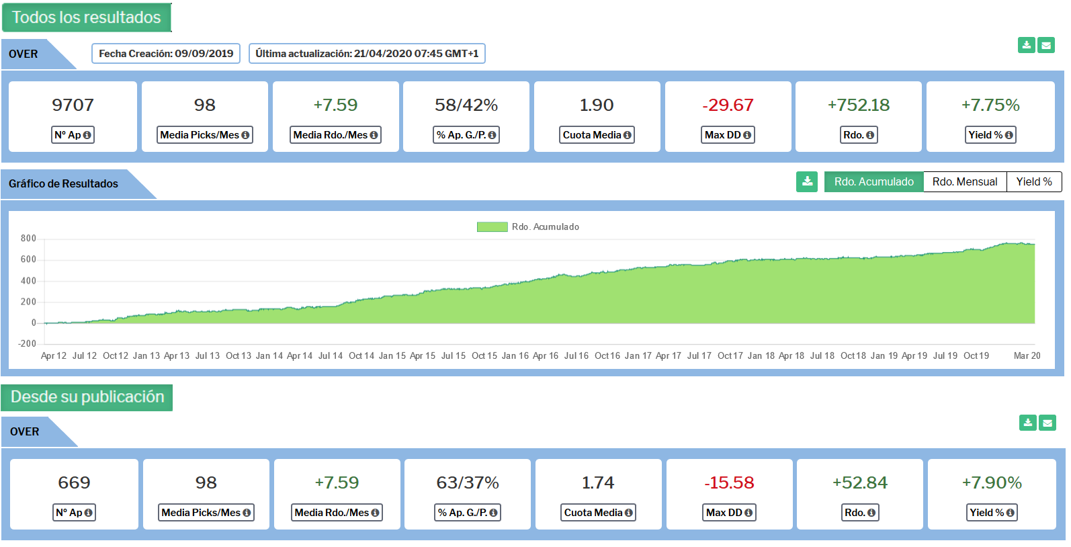Screen dimensions: 1071x547
Task: Show info for top Rdo. label
Action: (870, 135)
